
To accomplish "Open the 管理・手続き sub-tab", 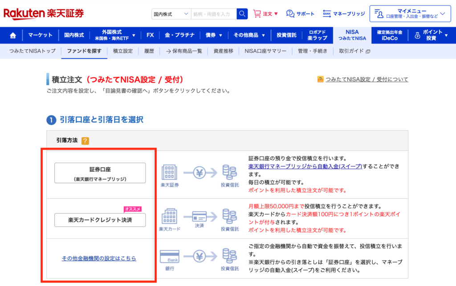I will (x=312, y=51).
